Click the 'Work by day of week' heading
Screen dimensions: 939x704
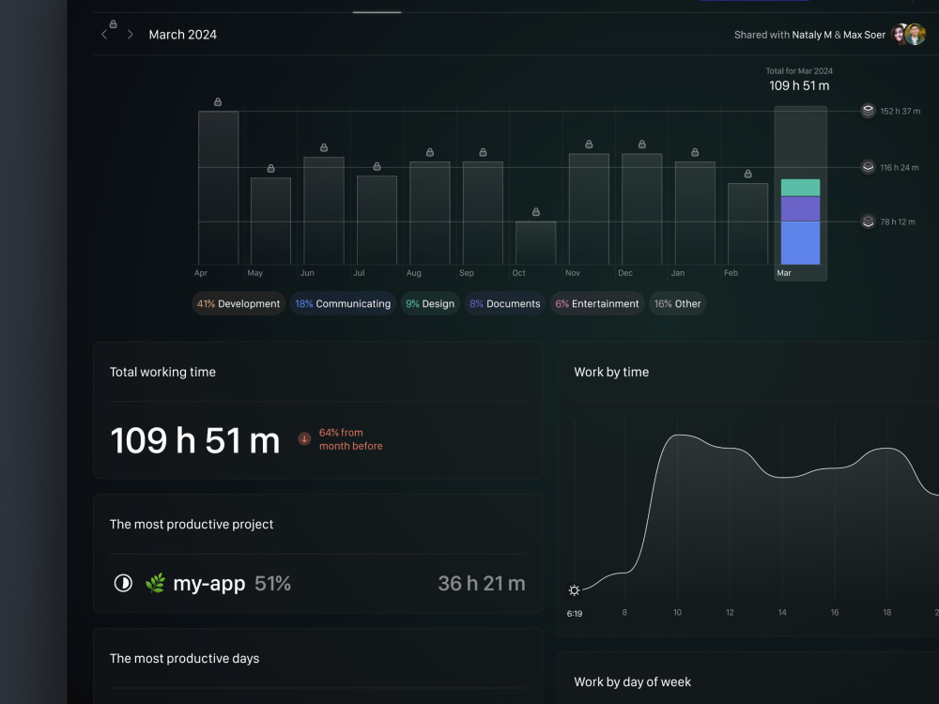tap(632, 681)
